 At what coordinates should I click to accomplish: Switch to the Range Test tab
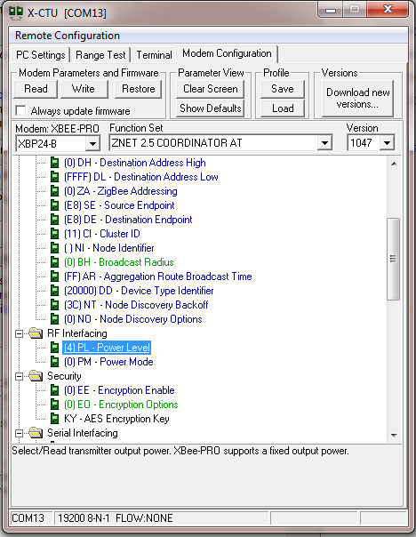tap(100, 55)
